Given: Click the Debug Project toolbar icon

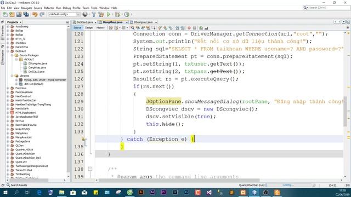Looking at the screenshot, I should point(117,14).
